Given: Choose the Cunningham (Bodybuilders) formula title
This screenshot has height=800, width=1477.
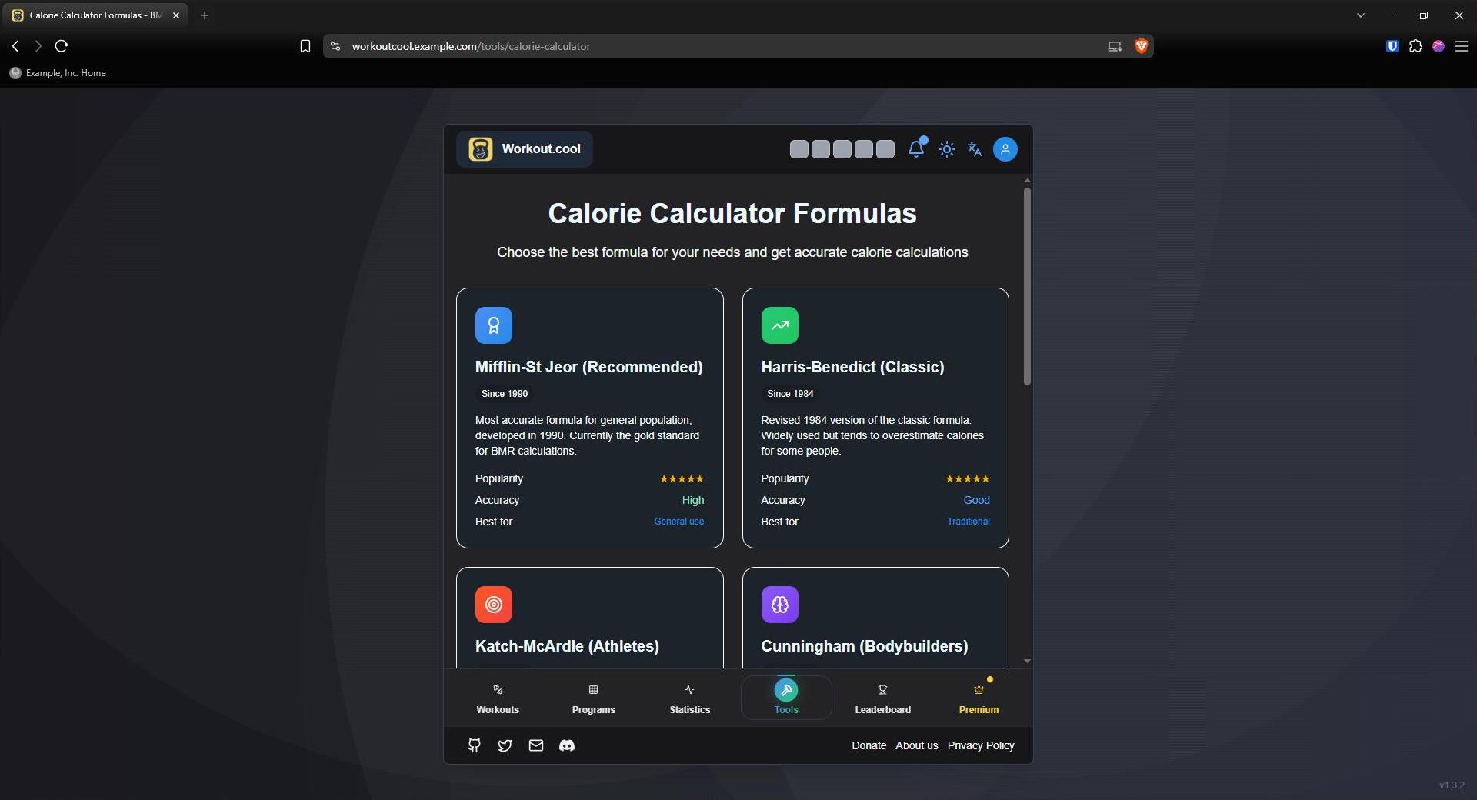Looking at the screenshot, I should (x=865, y=646).
